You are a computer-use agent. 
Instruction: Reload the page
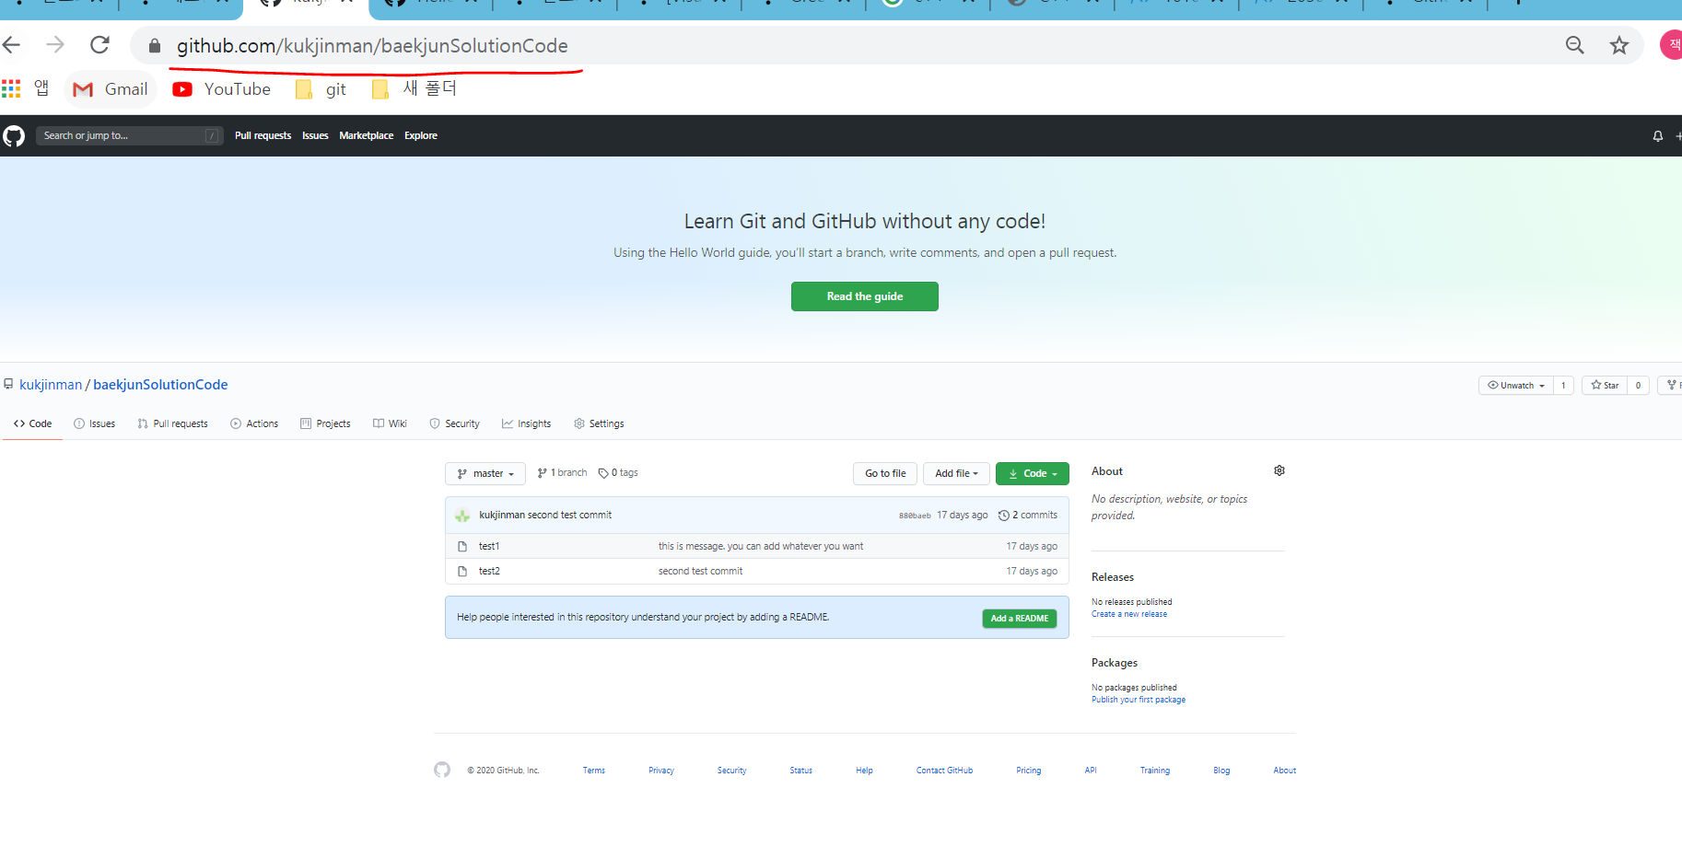pyautogui.click(x=99, y=45)
